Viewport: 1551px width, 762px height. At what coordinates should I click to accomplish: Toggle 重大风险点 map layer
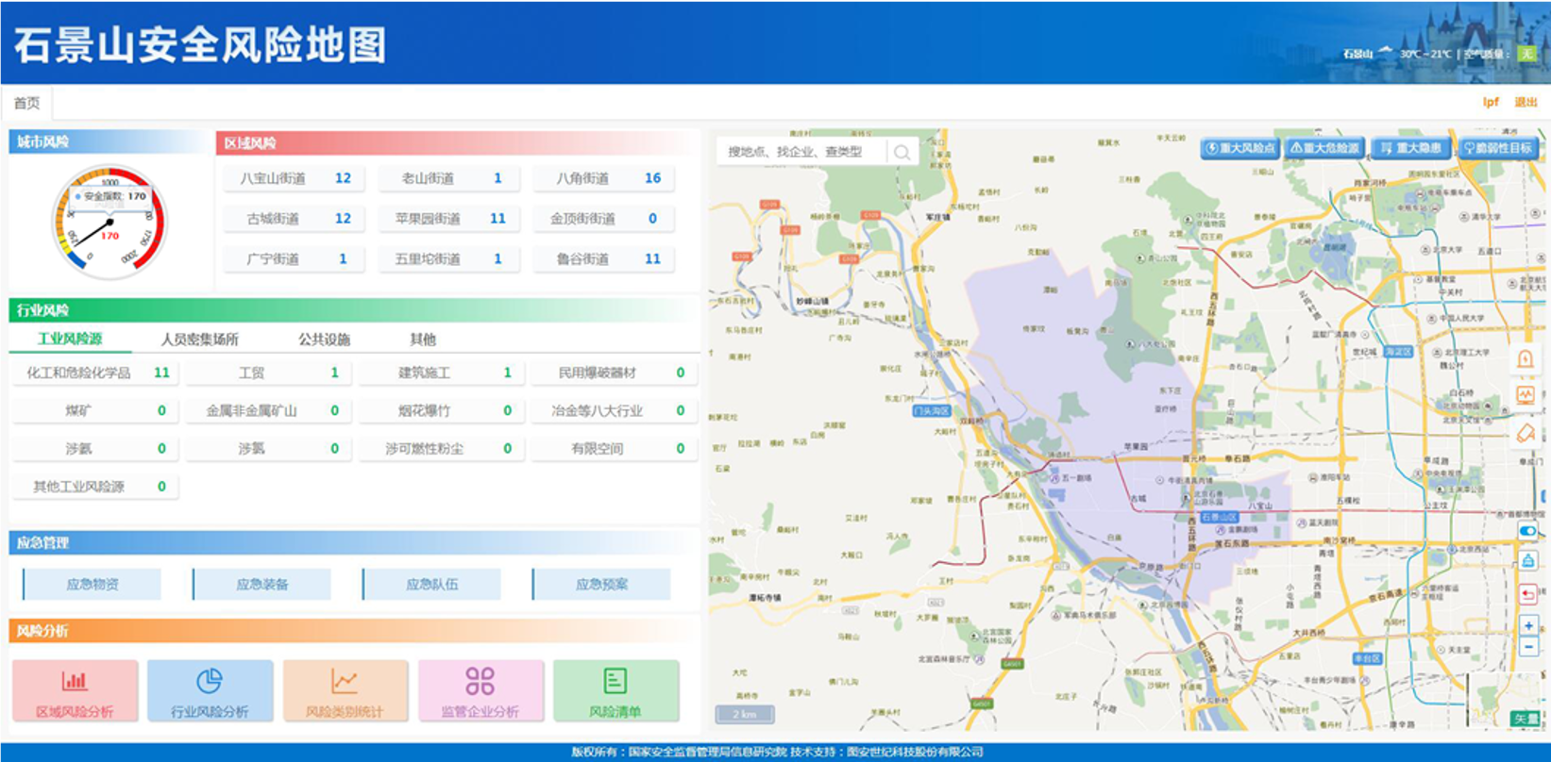coord(1240,148)
